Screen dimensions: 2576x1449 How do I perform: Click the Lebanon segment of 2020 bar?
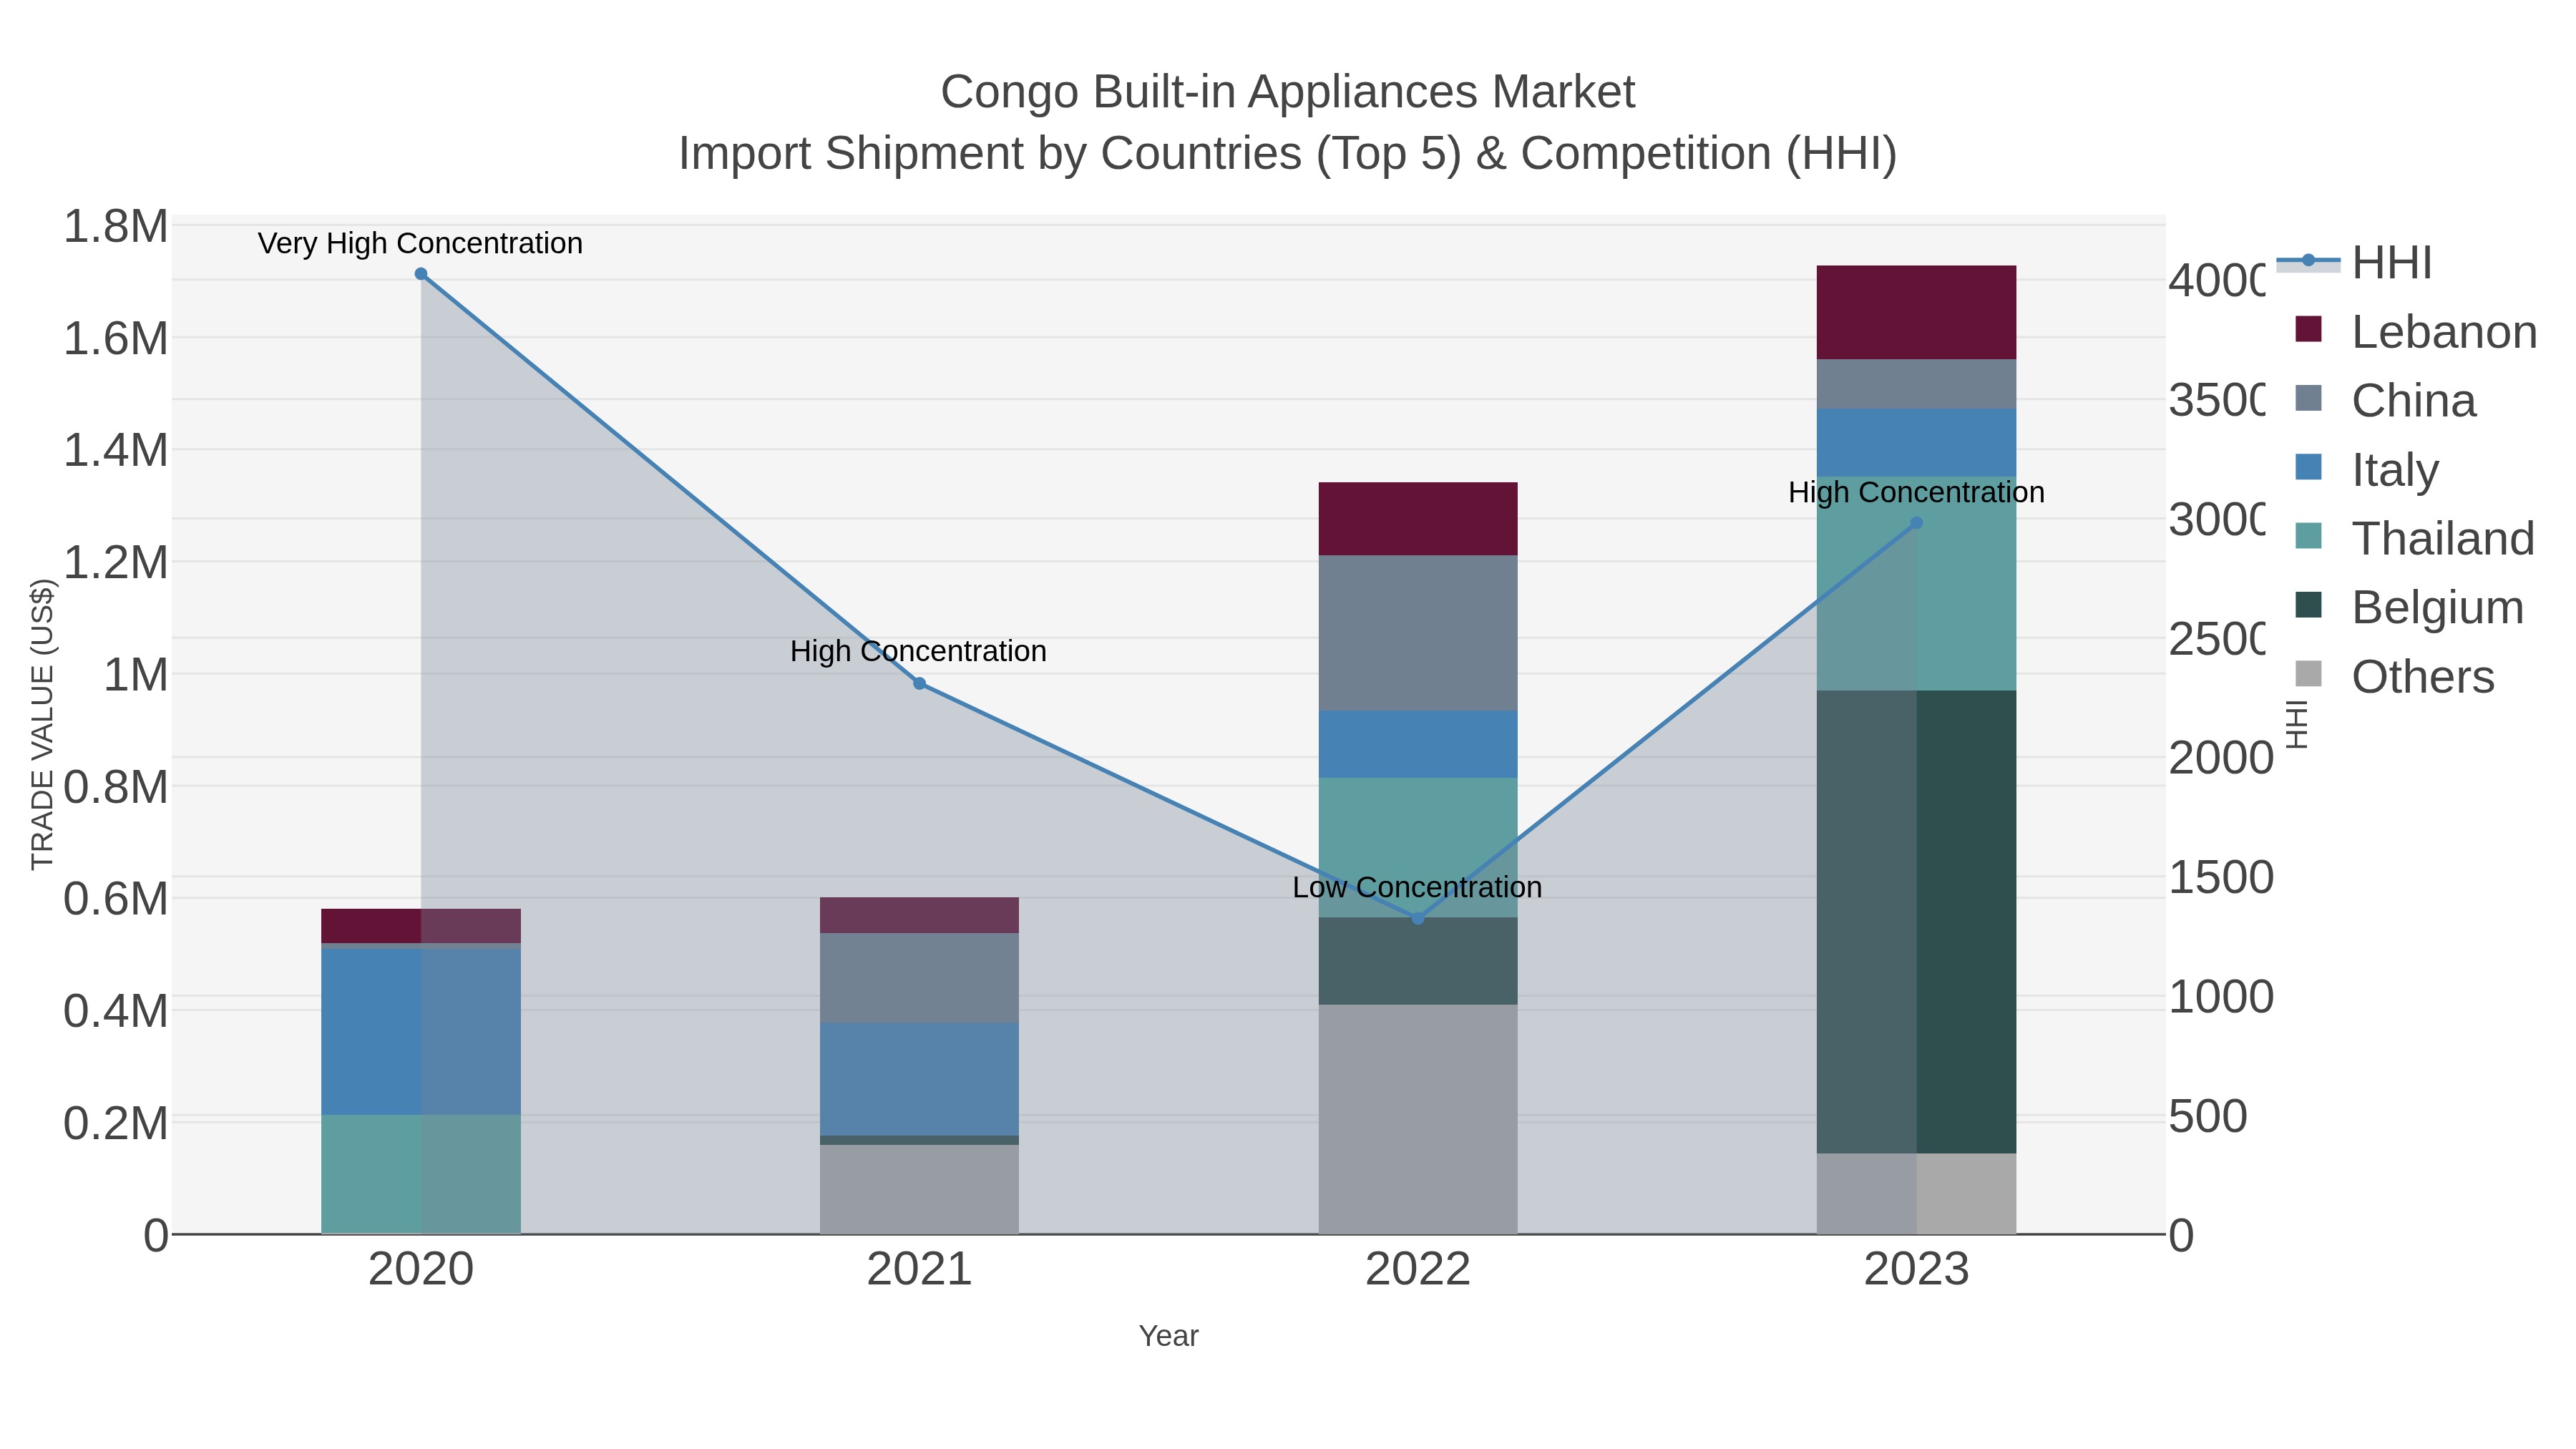(x=421, y=926)
